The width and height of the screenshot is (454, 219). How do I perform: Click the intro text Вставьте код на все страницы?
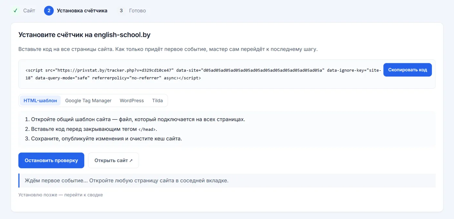pos(168,49)
